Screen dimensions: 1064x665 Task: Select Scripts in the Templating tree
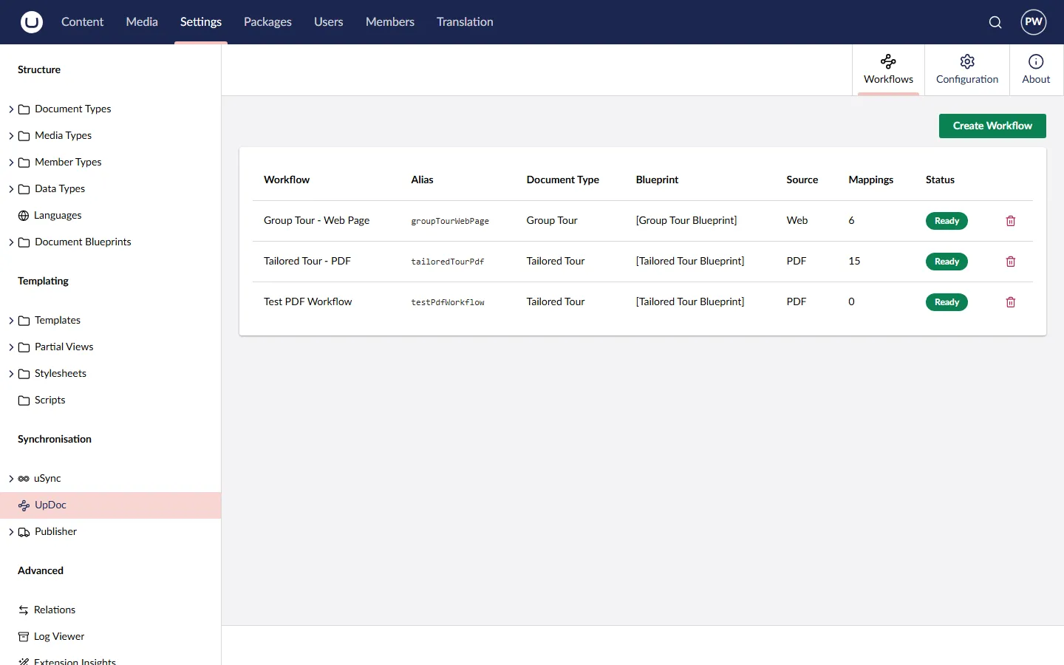[50, 400]
